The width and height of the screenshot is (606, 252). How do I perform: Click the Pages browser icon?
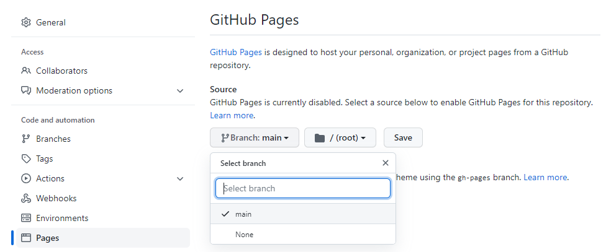coord(26,238)
